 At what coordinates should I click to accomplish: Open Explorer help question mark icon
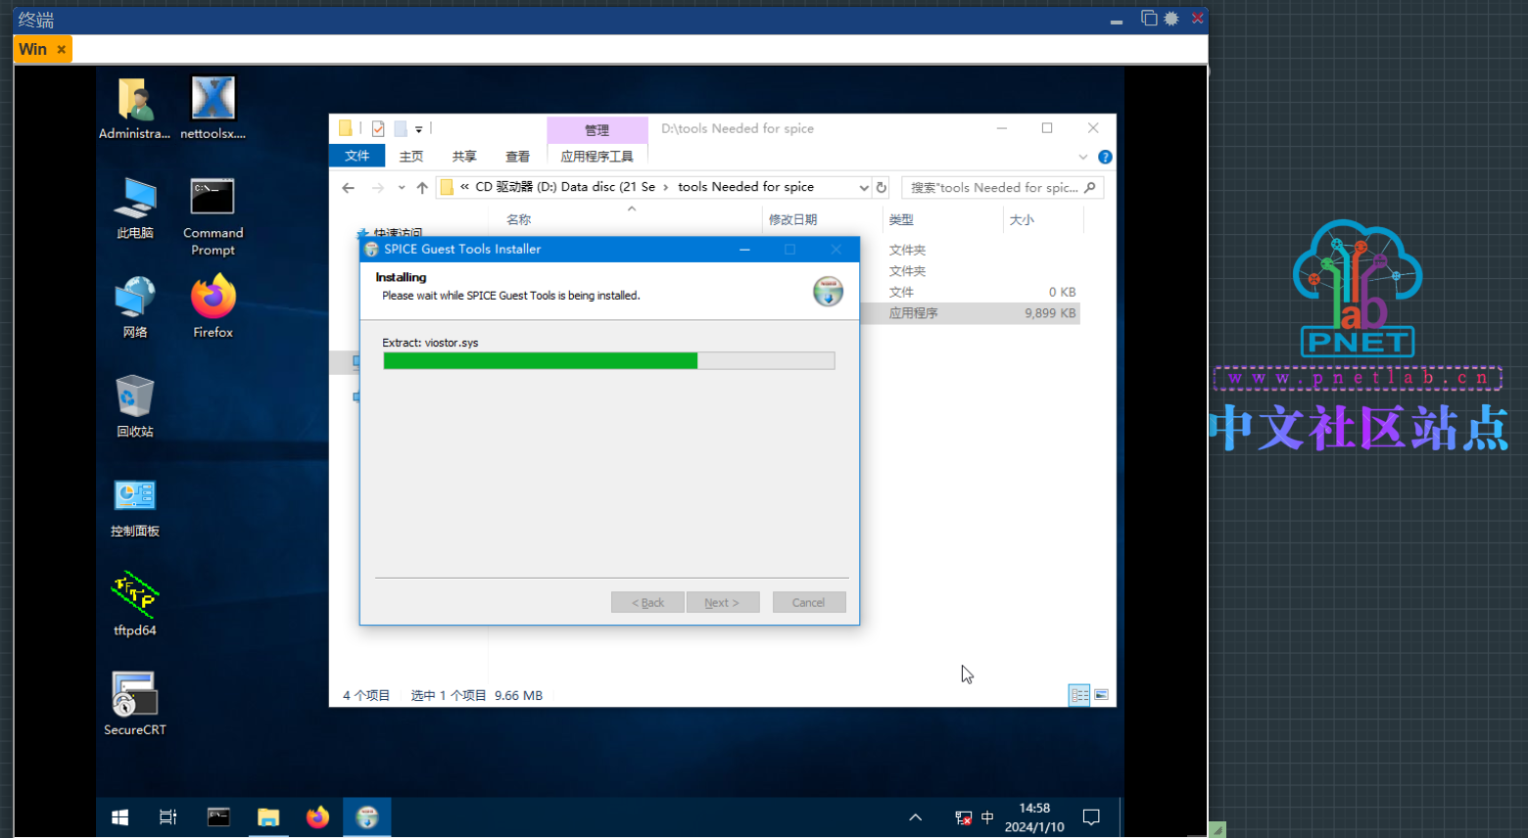point(1105,157)
